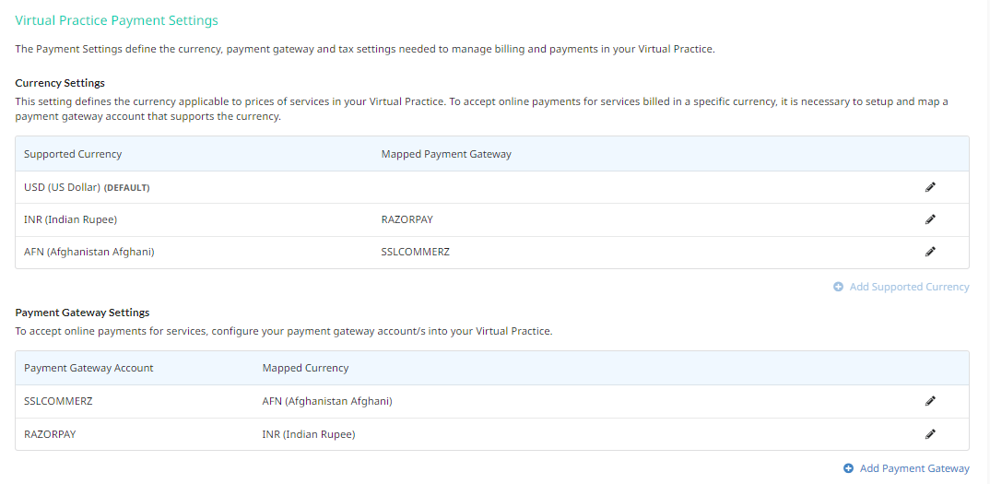The height and width of the screenshot is (484, 990).
Task: Edit the USD (US Dollar) currency row
Action: point(930,187)
